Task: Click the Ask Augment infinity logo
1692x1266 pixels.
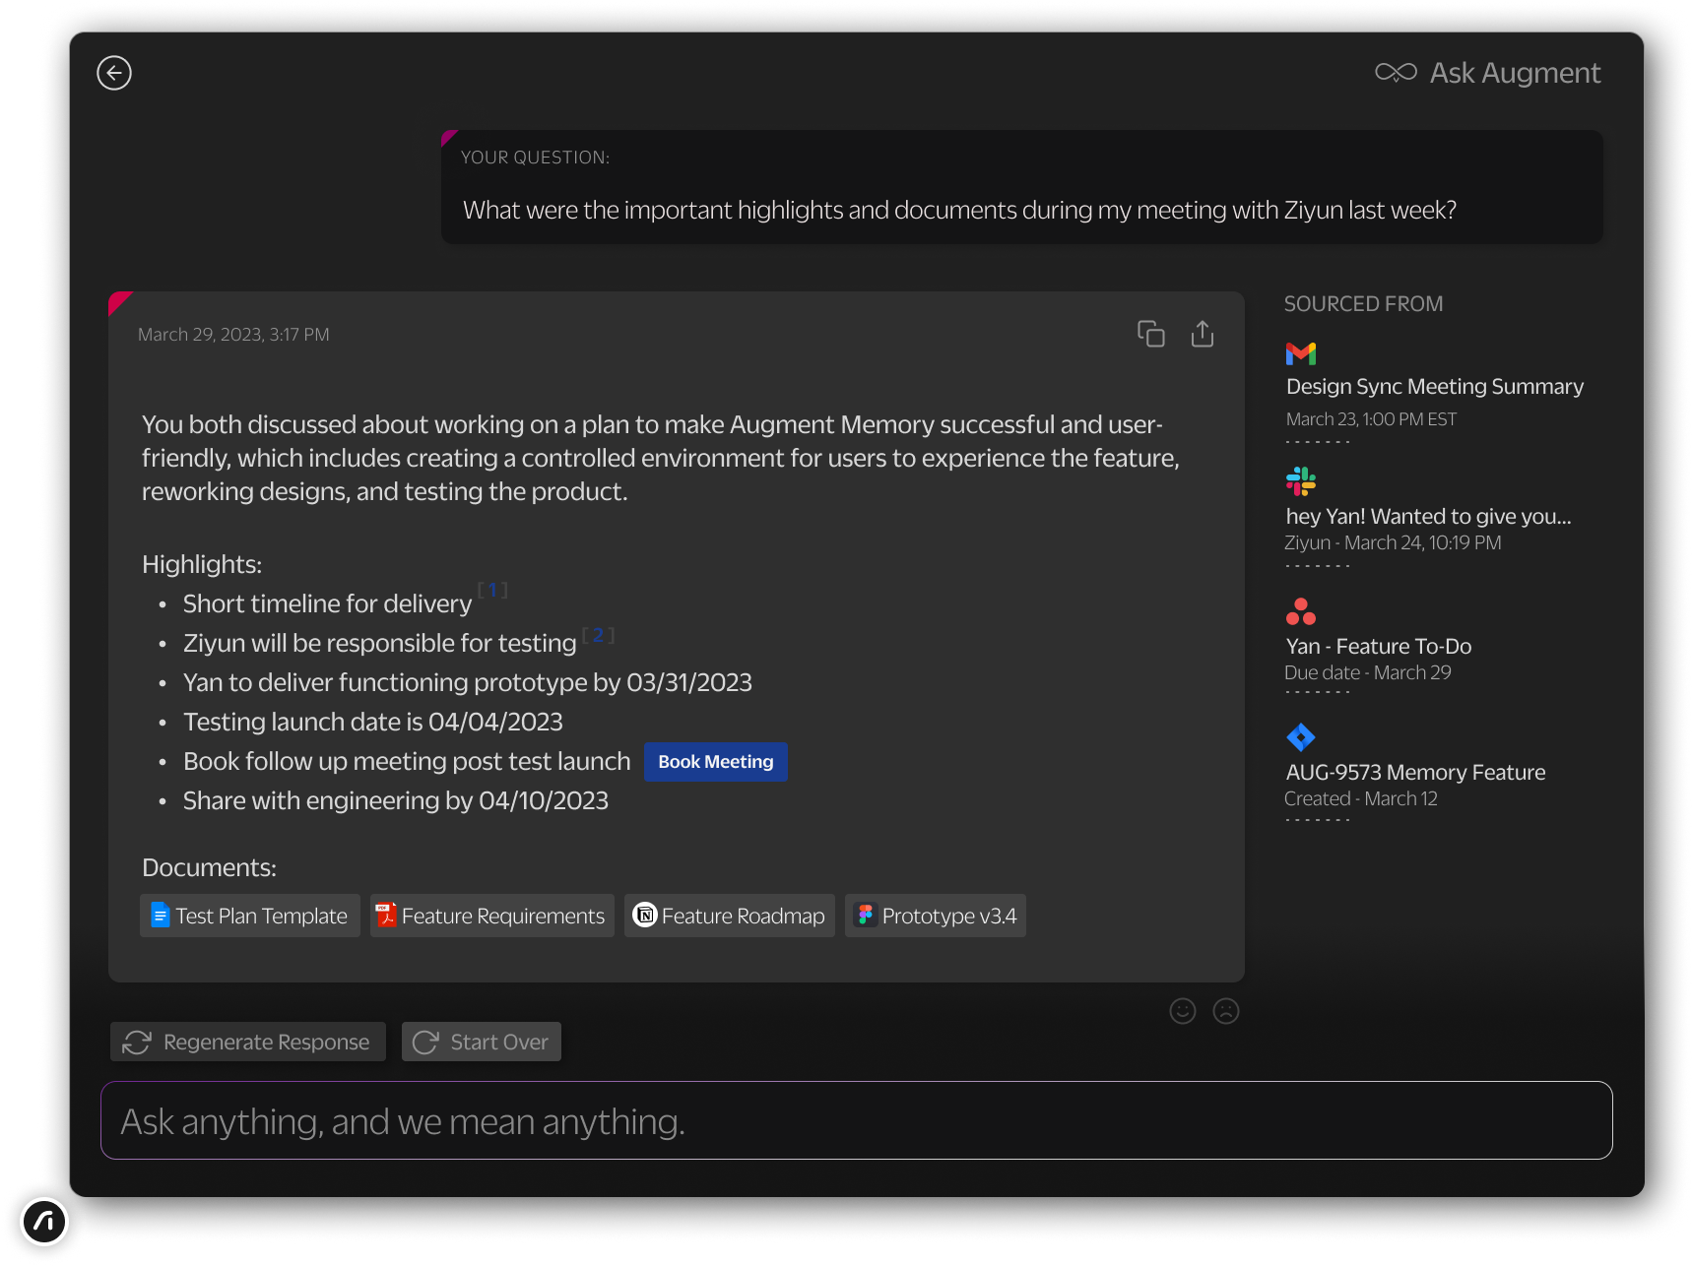Action: [1396, 73]
